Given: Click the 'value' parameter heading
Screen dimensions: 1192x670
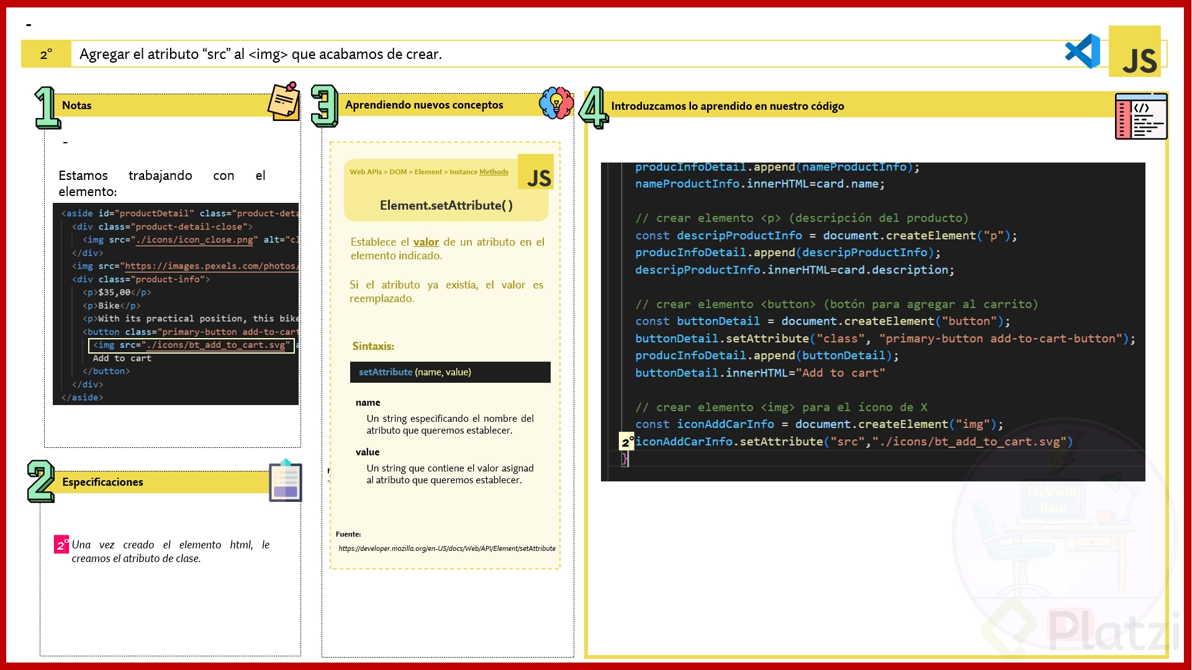Looking at the screenshot, I should click(368, 452).
